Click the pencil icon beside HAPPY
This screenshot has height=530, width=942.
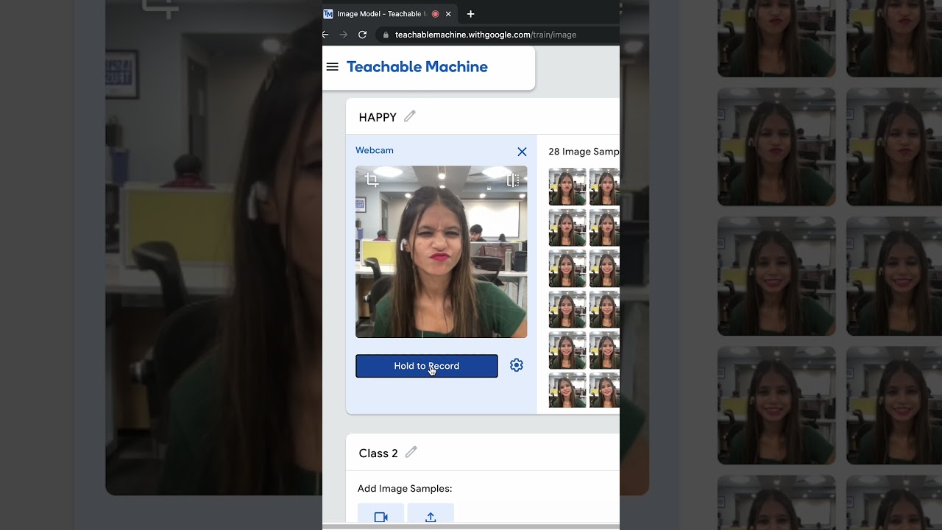(410, 116)
